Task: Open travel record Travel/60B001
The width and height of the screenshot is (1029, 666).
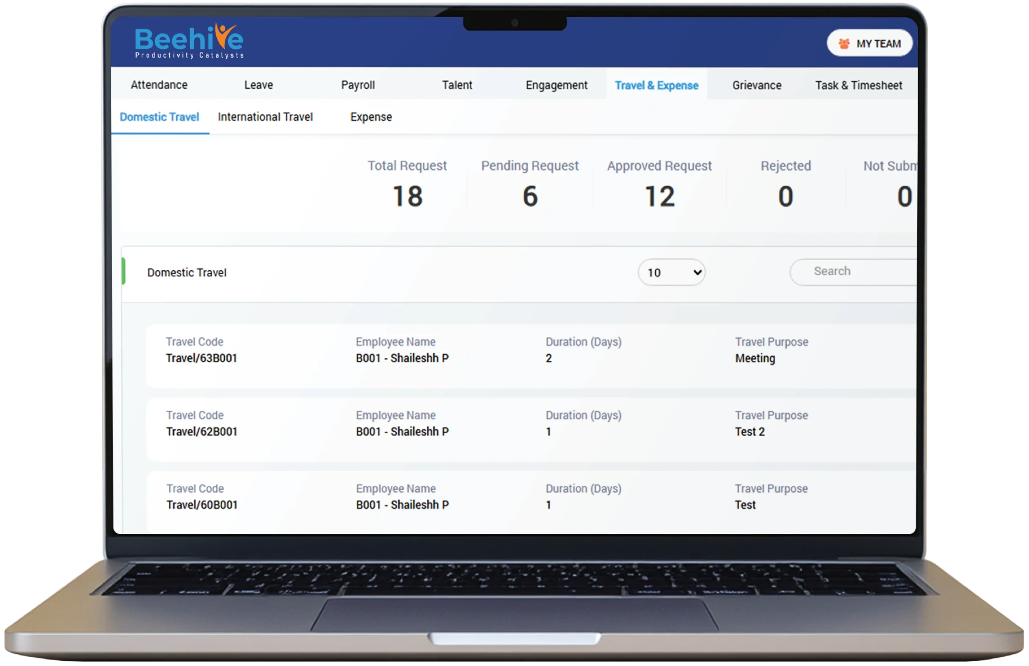Action: click(202, 505)
